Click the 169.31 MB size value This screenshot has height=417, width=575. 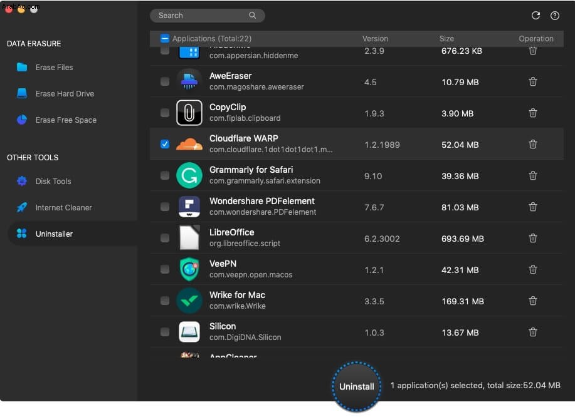click(x=463, y=301)
